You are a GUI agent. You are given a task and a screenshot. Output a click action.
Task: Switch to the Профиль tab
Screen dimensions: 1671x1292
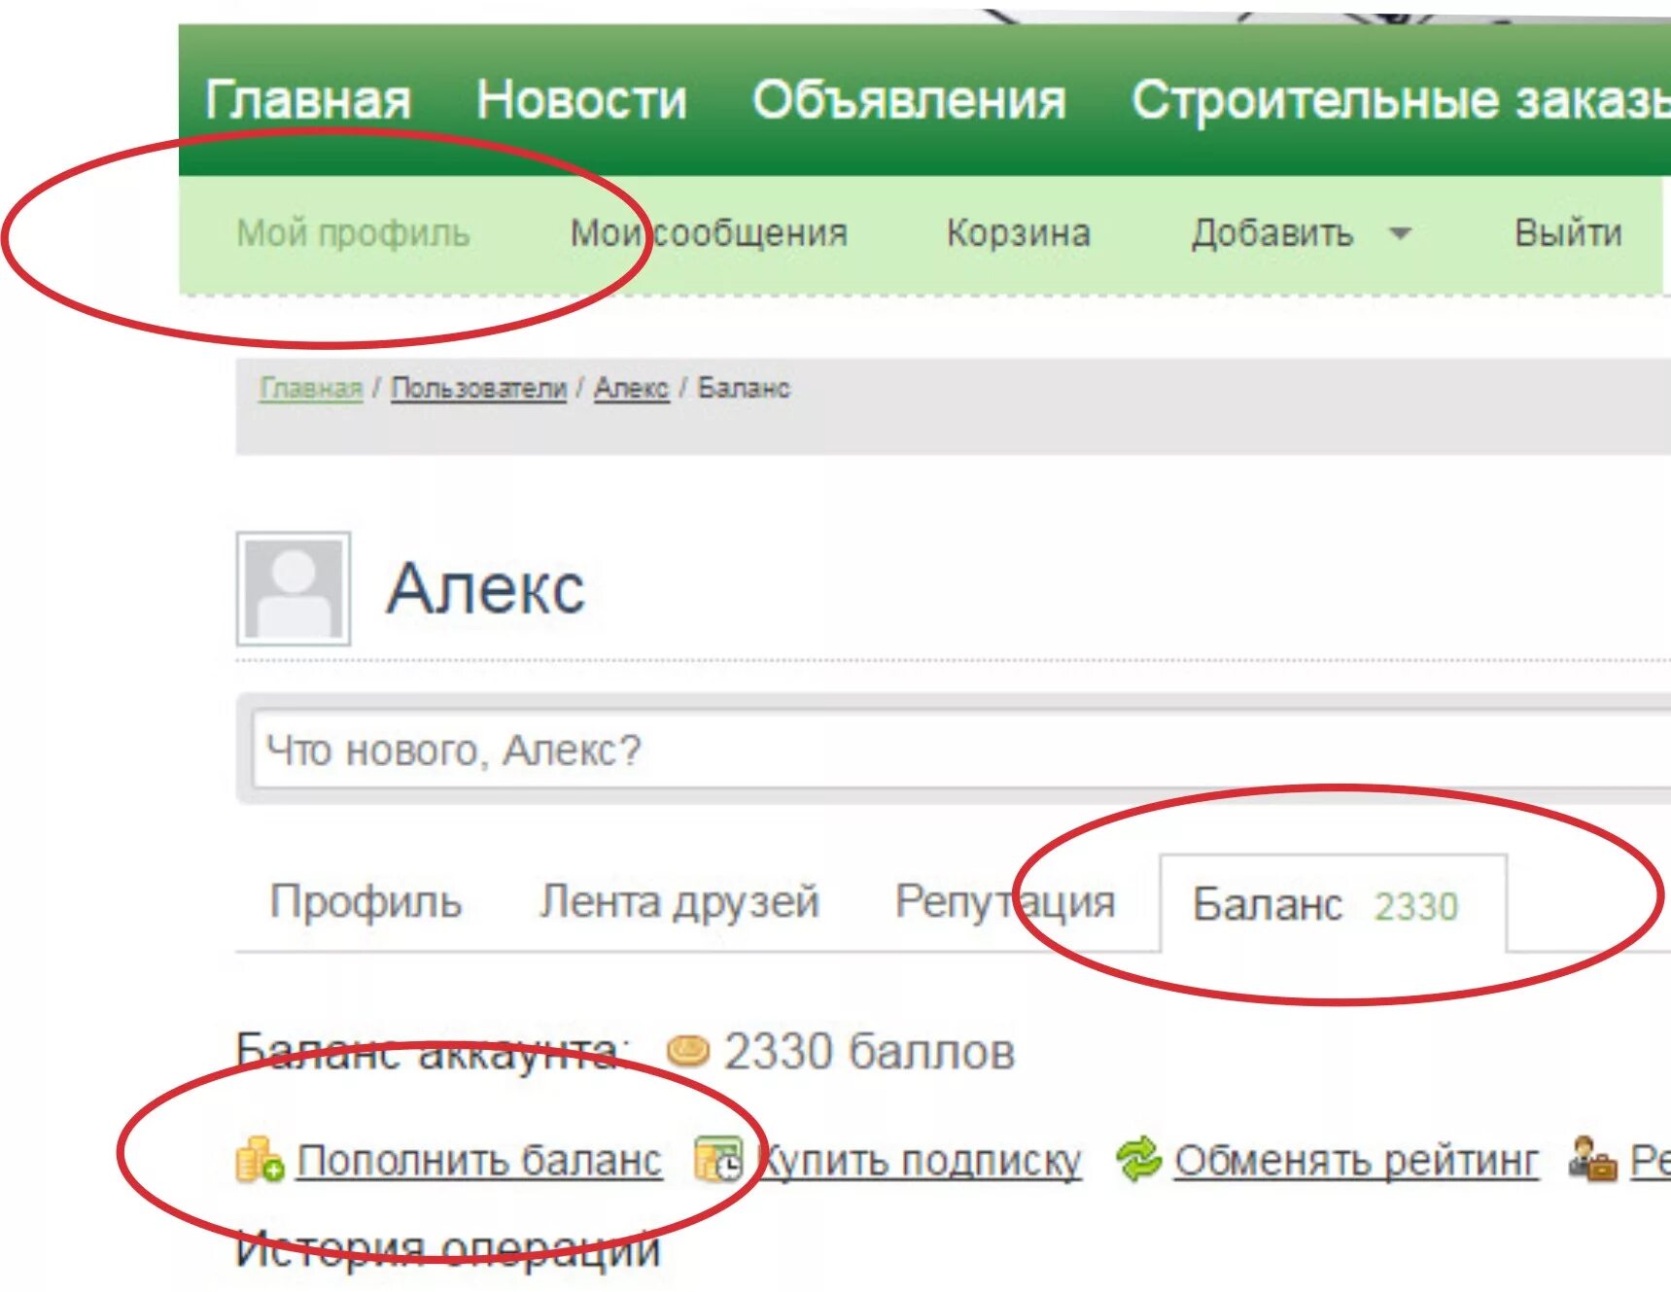point(366,901)
